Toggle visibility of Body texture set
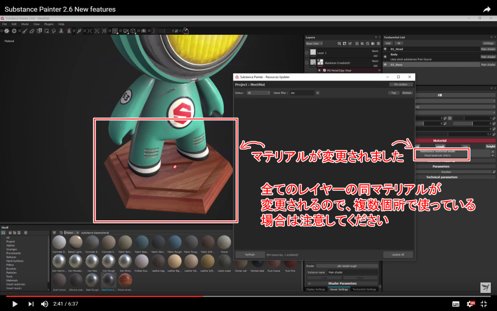 click(x=385, y=57)
